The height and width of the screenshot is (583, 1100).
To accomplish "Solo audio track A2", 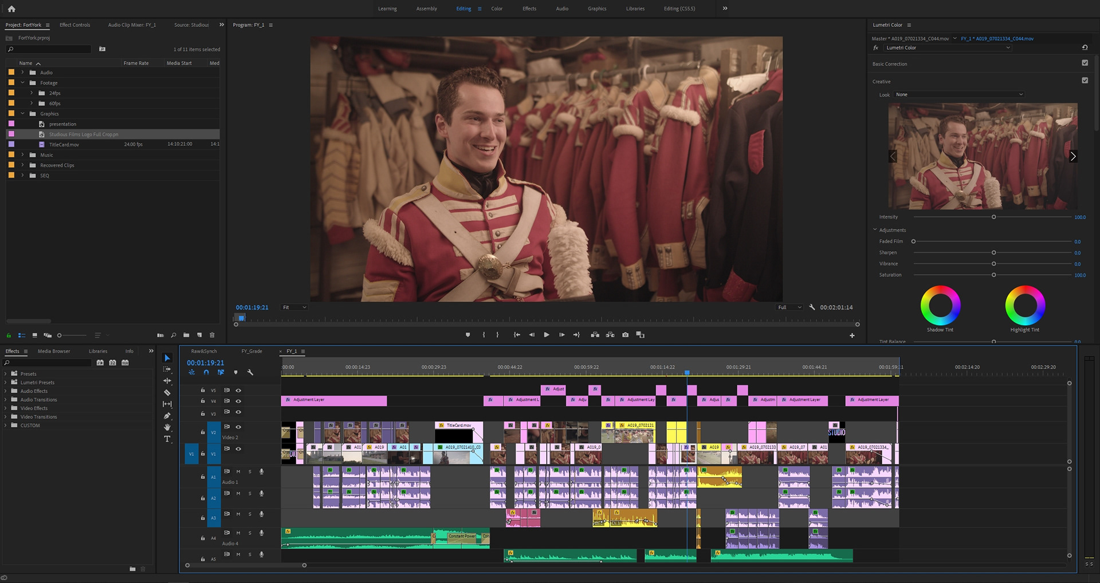I will coord(250,493).
